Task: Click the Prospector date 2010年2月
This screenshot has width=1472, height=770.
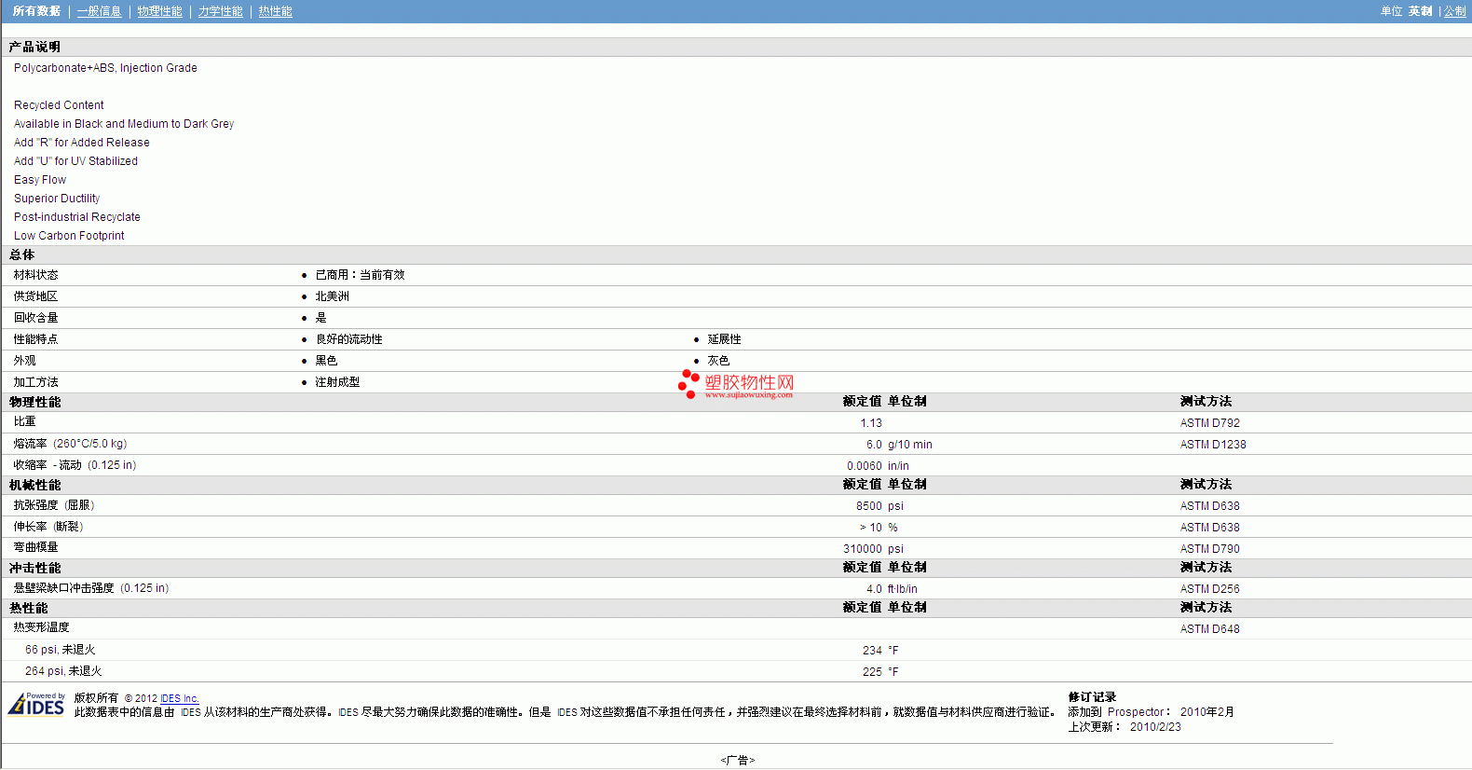Action: (1207, 712)
